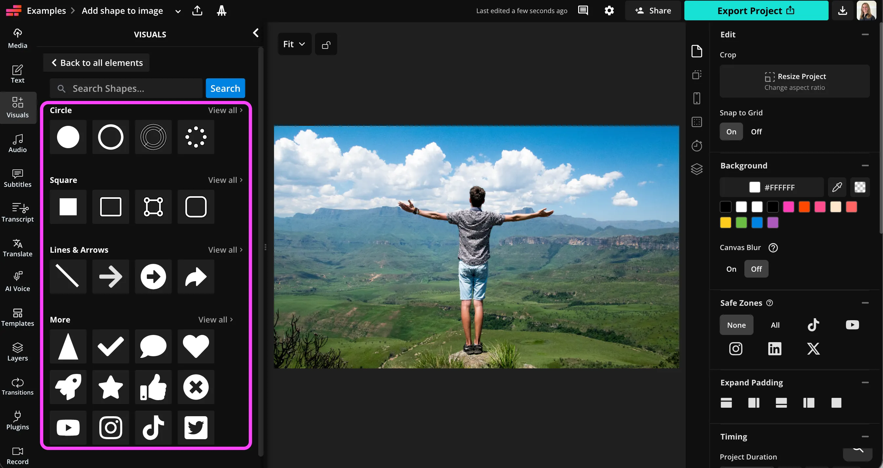Select the TikTok safe zone preset

[x=814, y=325]
